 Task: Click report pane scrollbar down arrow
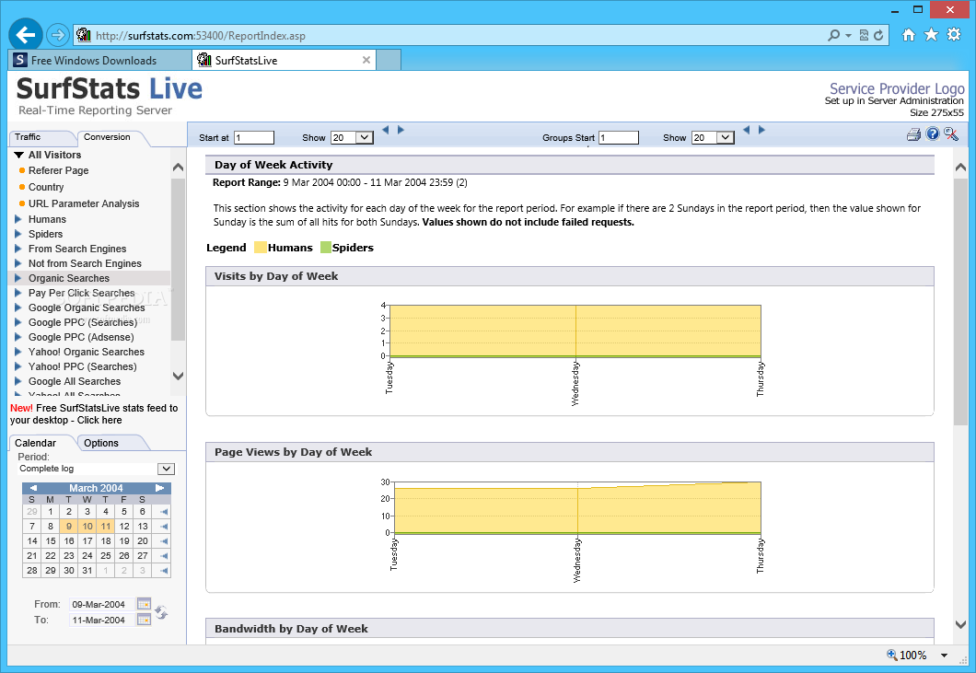[960, 624]
